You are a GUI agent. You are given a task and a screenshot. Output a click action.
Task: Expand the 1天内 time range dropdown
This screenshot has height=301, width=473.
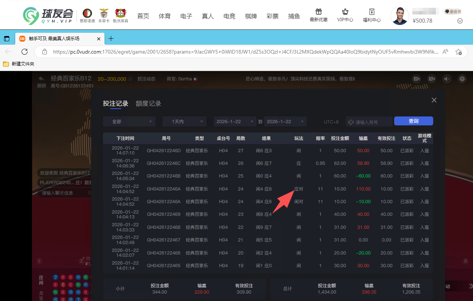184,121
